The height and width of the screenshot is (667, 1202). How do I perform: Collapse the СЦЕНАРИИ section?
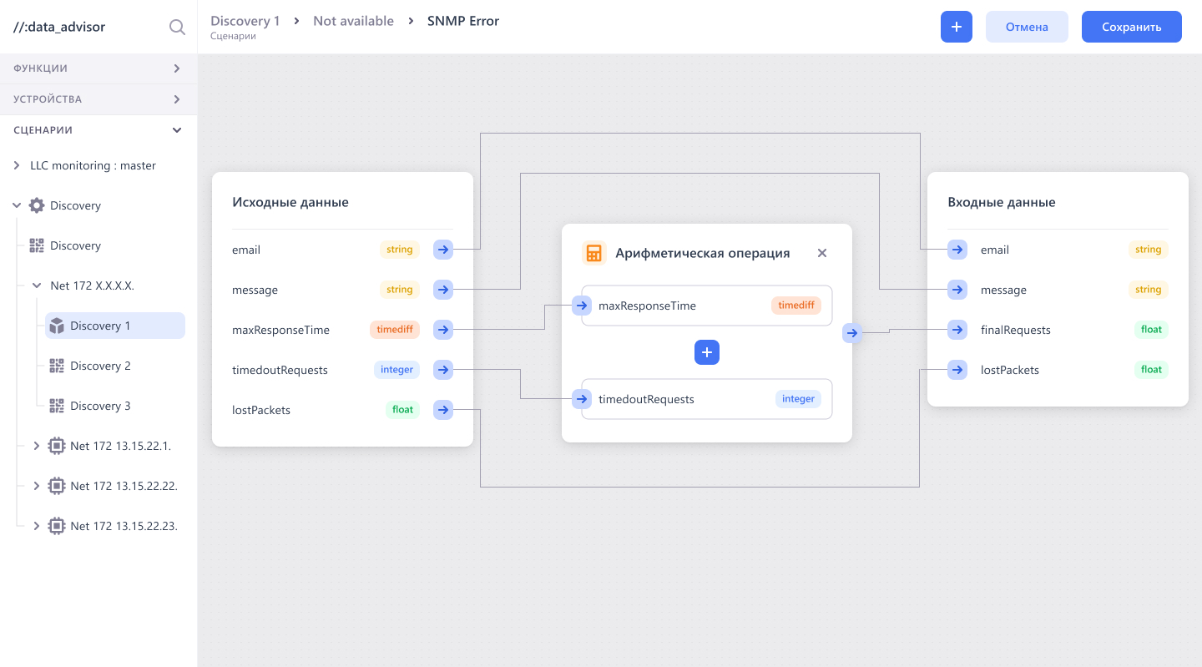pyautogui.click(x=98, y=130)
